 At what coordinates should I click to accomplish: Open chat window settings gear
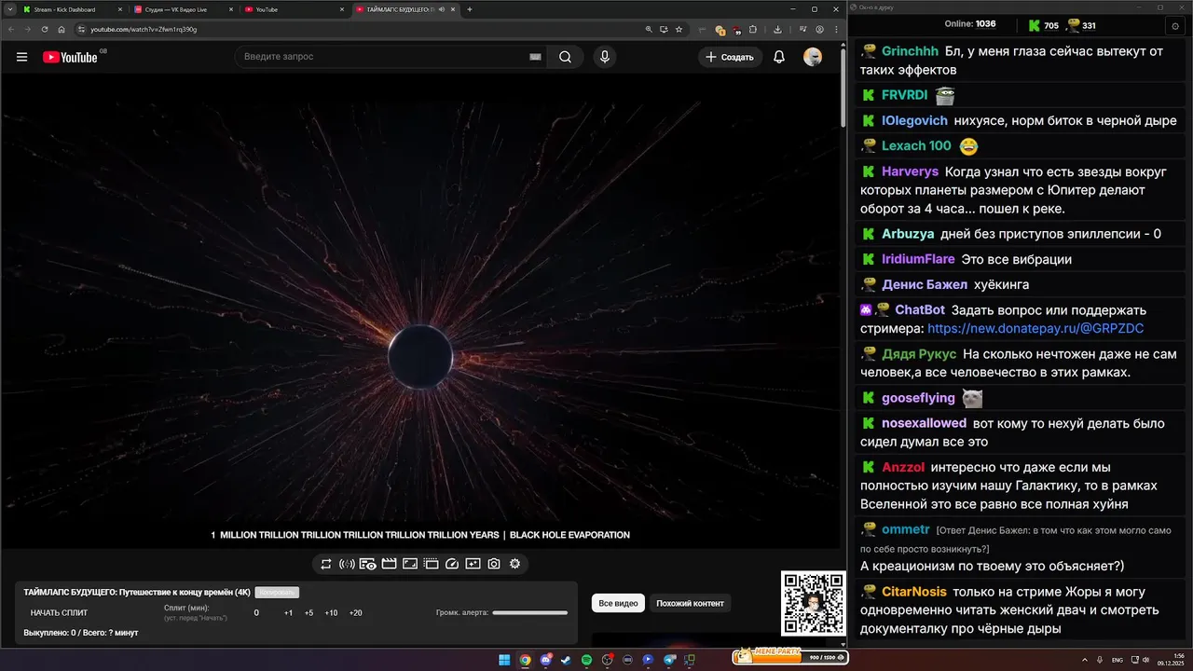tap(1175, 25)
